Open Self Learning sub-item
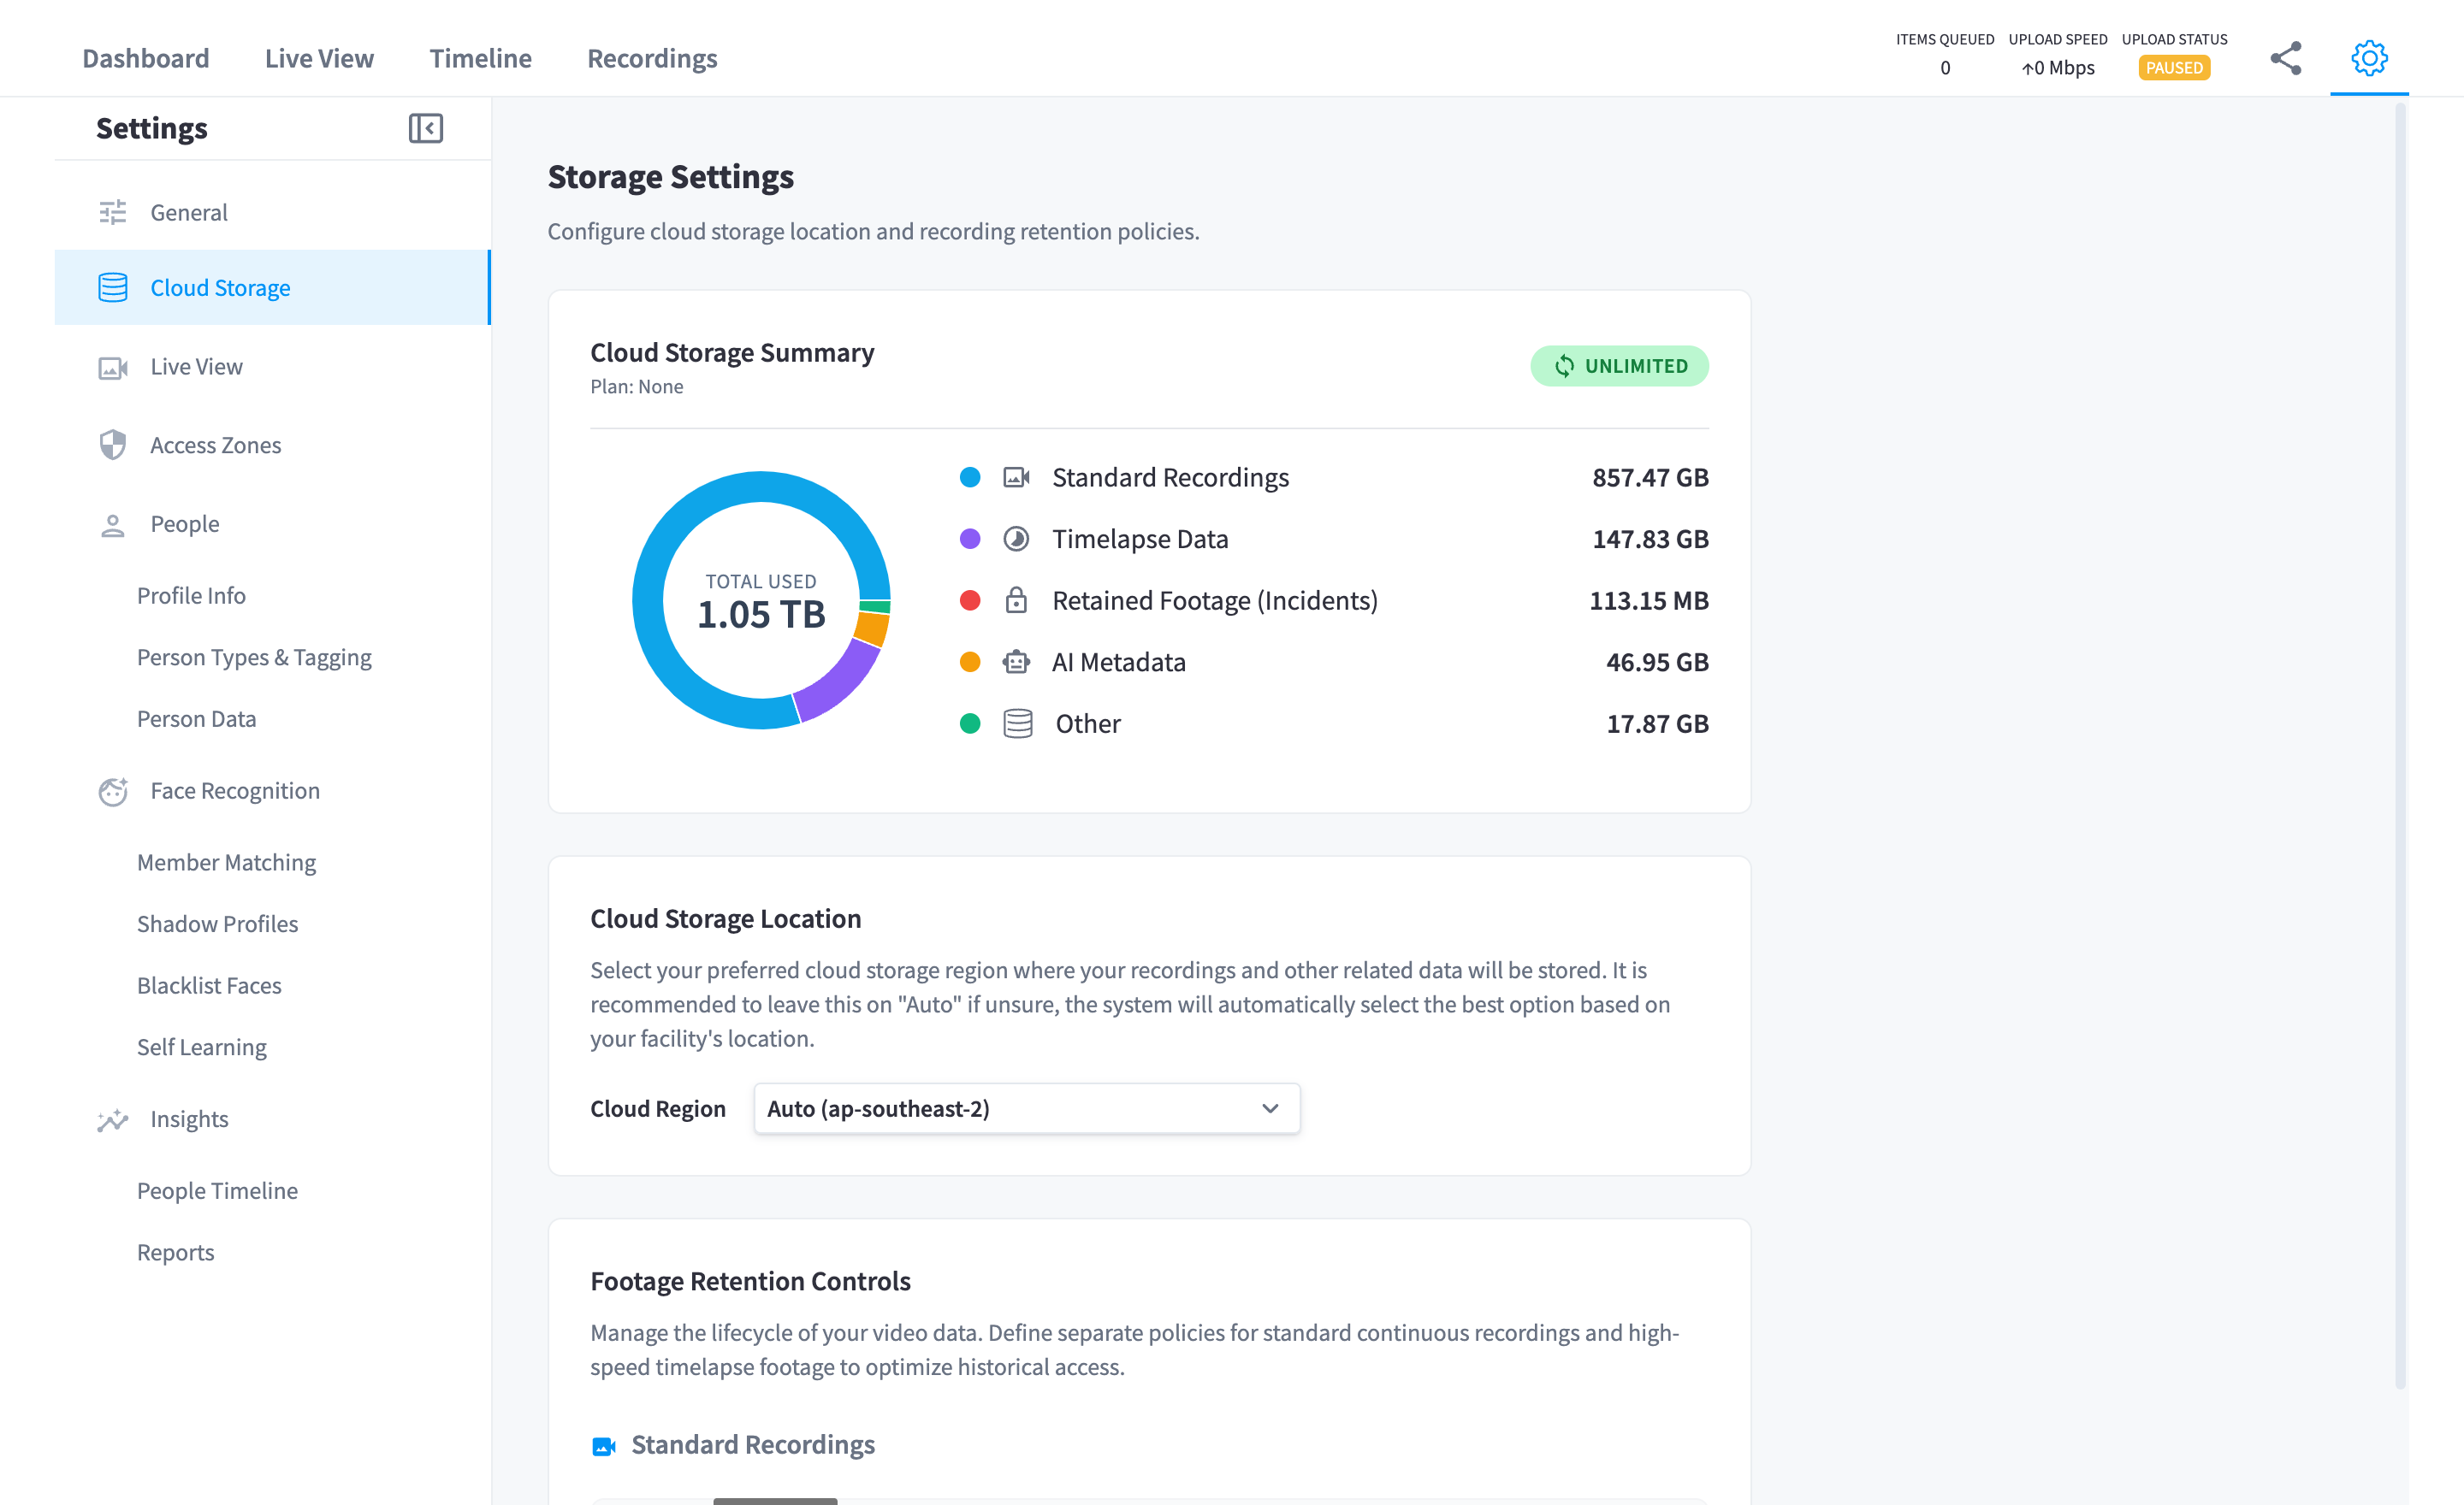 [x=201, y=1048]
